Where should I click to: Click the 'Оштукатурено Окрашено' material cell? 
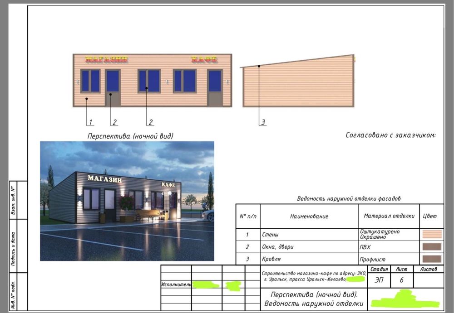tap(389, 234)
